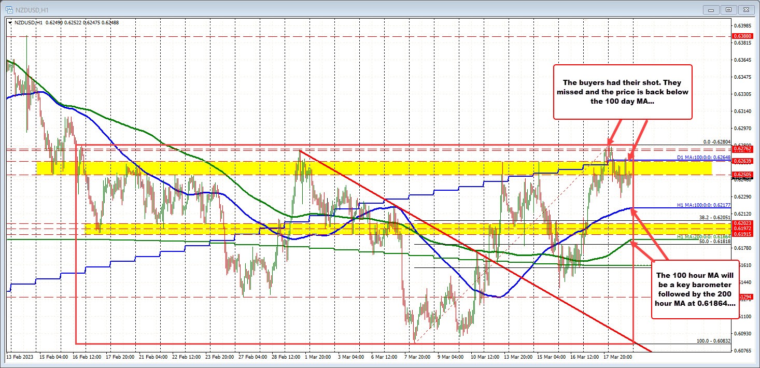Minimize the NZDUSD chart window

click(x=710, y=9)
